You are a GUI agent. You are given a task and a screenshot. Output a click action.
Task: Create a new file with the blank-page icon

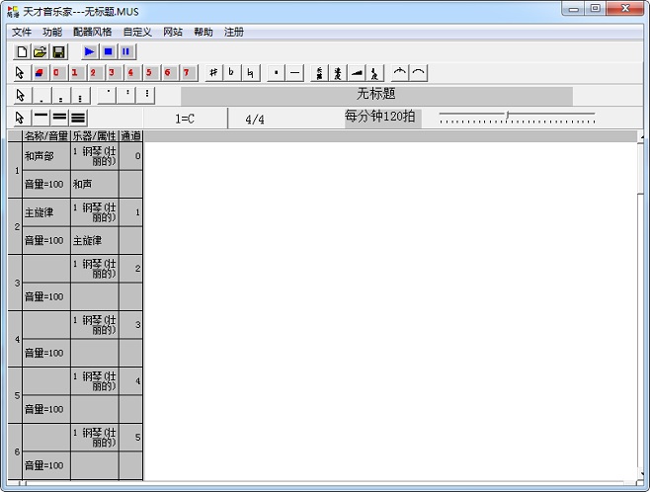point(22,51)
